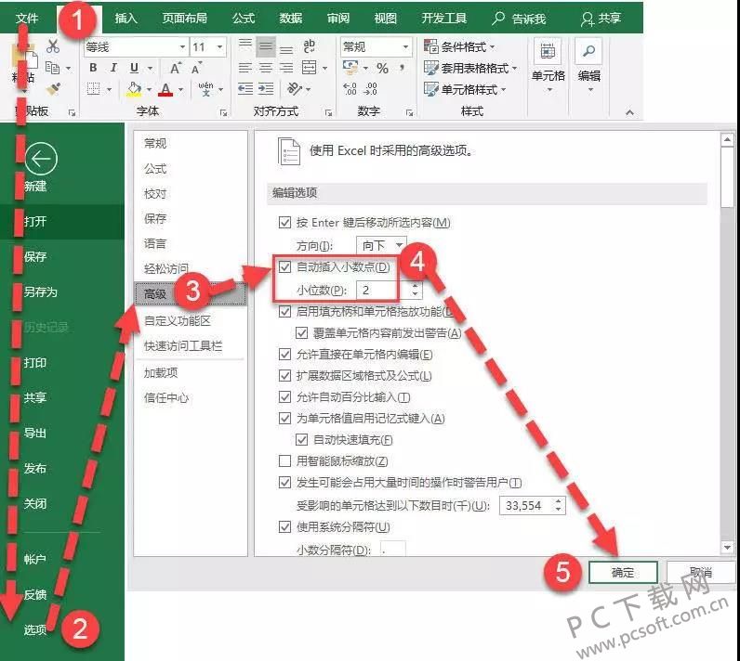740x661 pixels.
Task: Click the bottom align icon
Action: [286, 48]
